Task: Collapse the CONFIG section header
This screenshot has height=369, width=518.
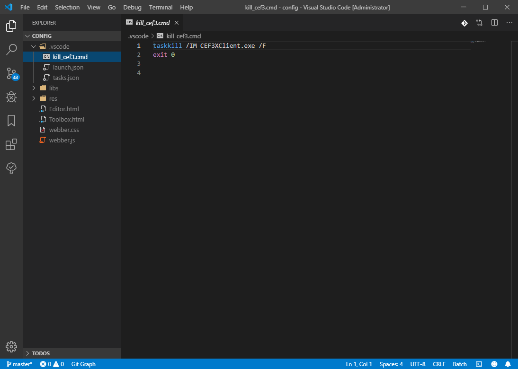Action: 71,36
